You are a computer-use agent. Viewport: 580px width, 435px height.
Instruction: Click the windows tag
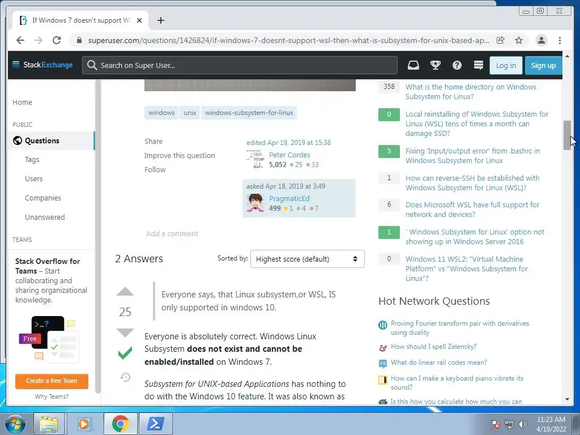point(161,113)
